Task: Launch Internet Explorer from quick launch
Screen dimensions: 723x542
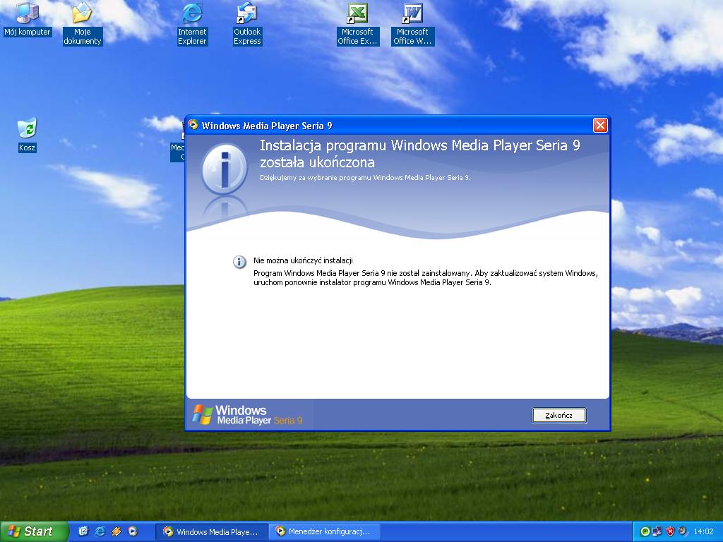Action: tap(100, 531)
